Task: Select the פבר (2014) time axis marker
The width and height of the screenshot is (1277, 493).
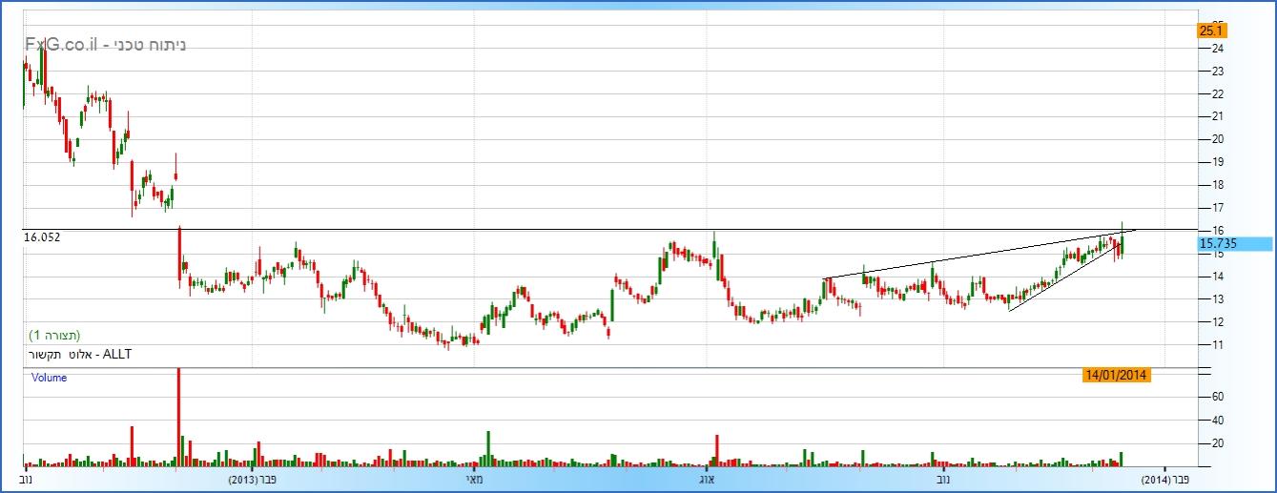Action: (x=1164, y=480)
